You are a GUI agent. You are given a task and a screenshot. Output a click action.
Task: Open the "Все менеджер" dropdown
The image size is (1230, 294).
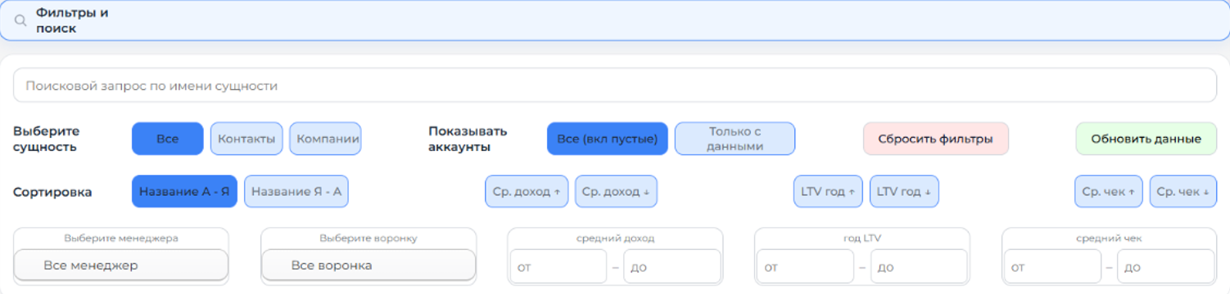121,265
